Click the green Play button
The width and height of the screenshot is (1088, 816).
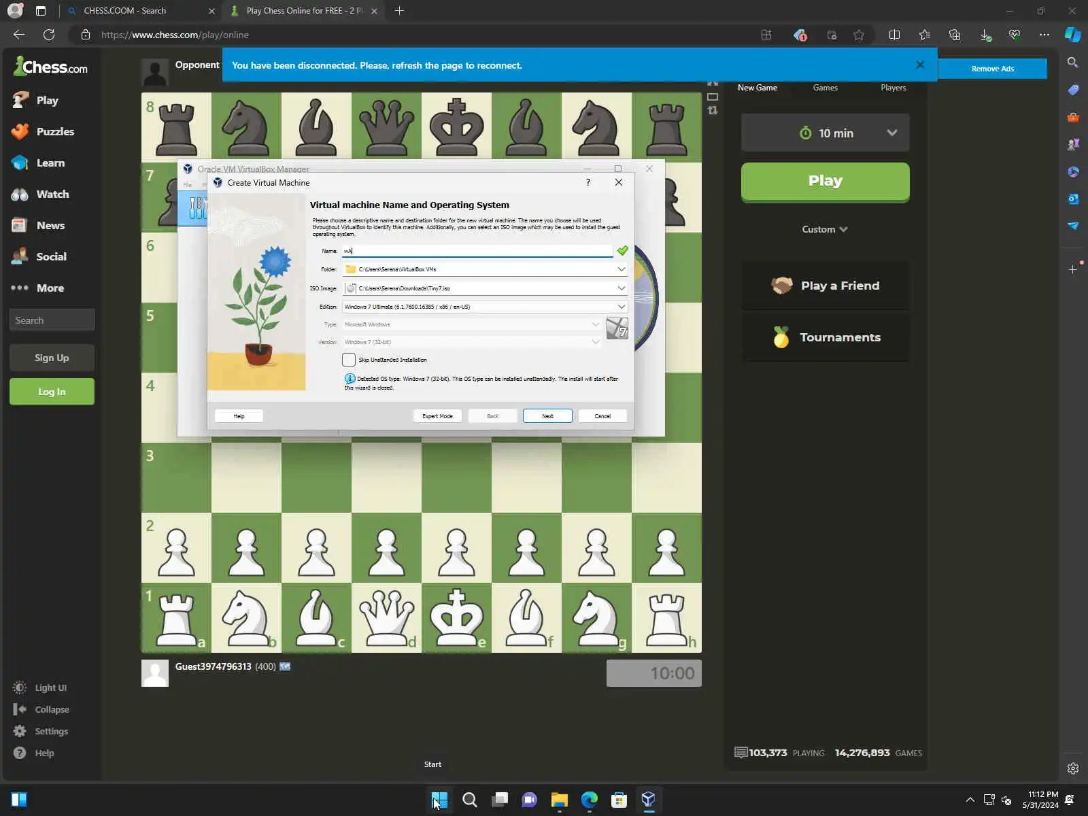(x=825, y=182)
